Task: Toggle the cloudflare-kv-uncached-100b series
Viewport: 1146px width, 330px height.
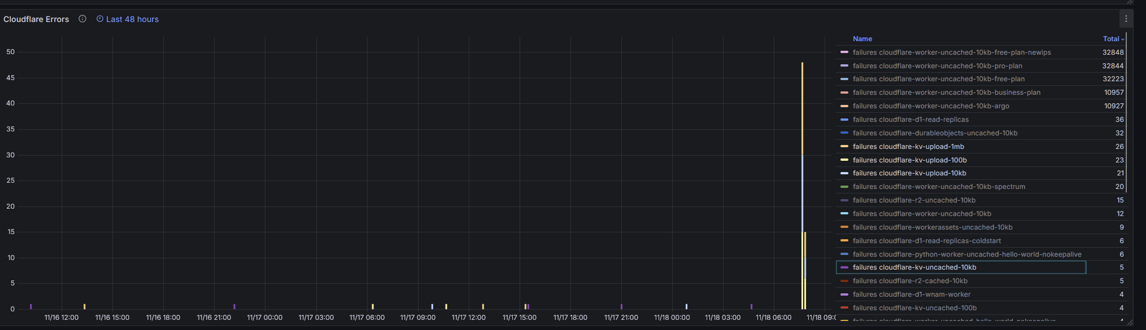Action: (x=914, y=308)
